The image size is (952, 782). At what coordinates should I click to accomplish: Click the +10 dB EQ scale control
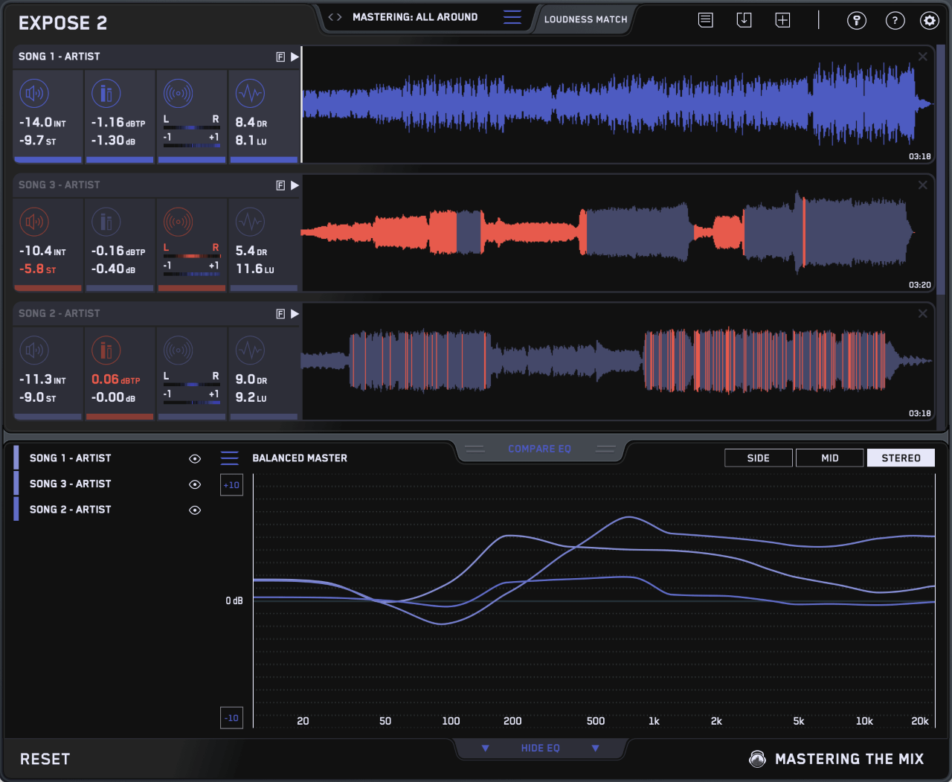click(231, 484)
